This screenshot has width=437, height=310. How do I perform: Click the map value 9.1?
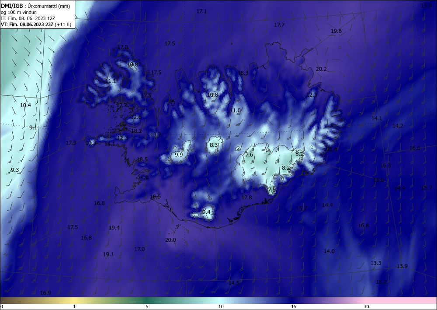(33, 128)
